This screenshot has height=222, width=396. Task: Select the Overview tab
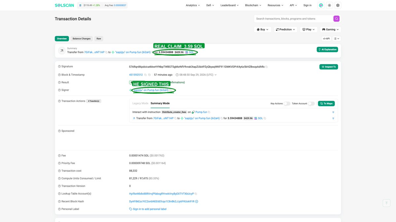[x=62, y=38]
